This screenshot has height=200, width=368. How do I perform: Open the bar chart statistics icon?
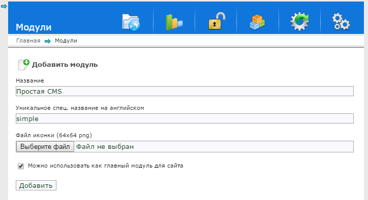(x=174, y=22)
